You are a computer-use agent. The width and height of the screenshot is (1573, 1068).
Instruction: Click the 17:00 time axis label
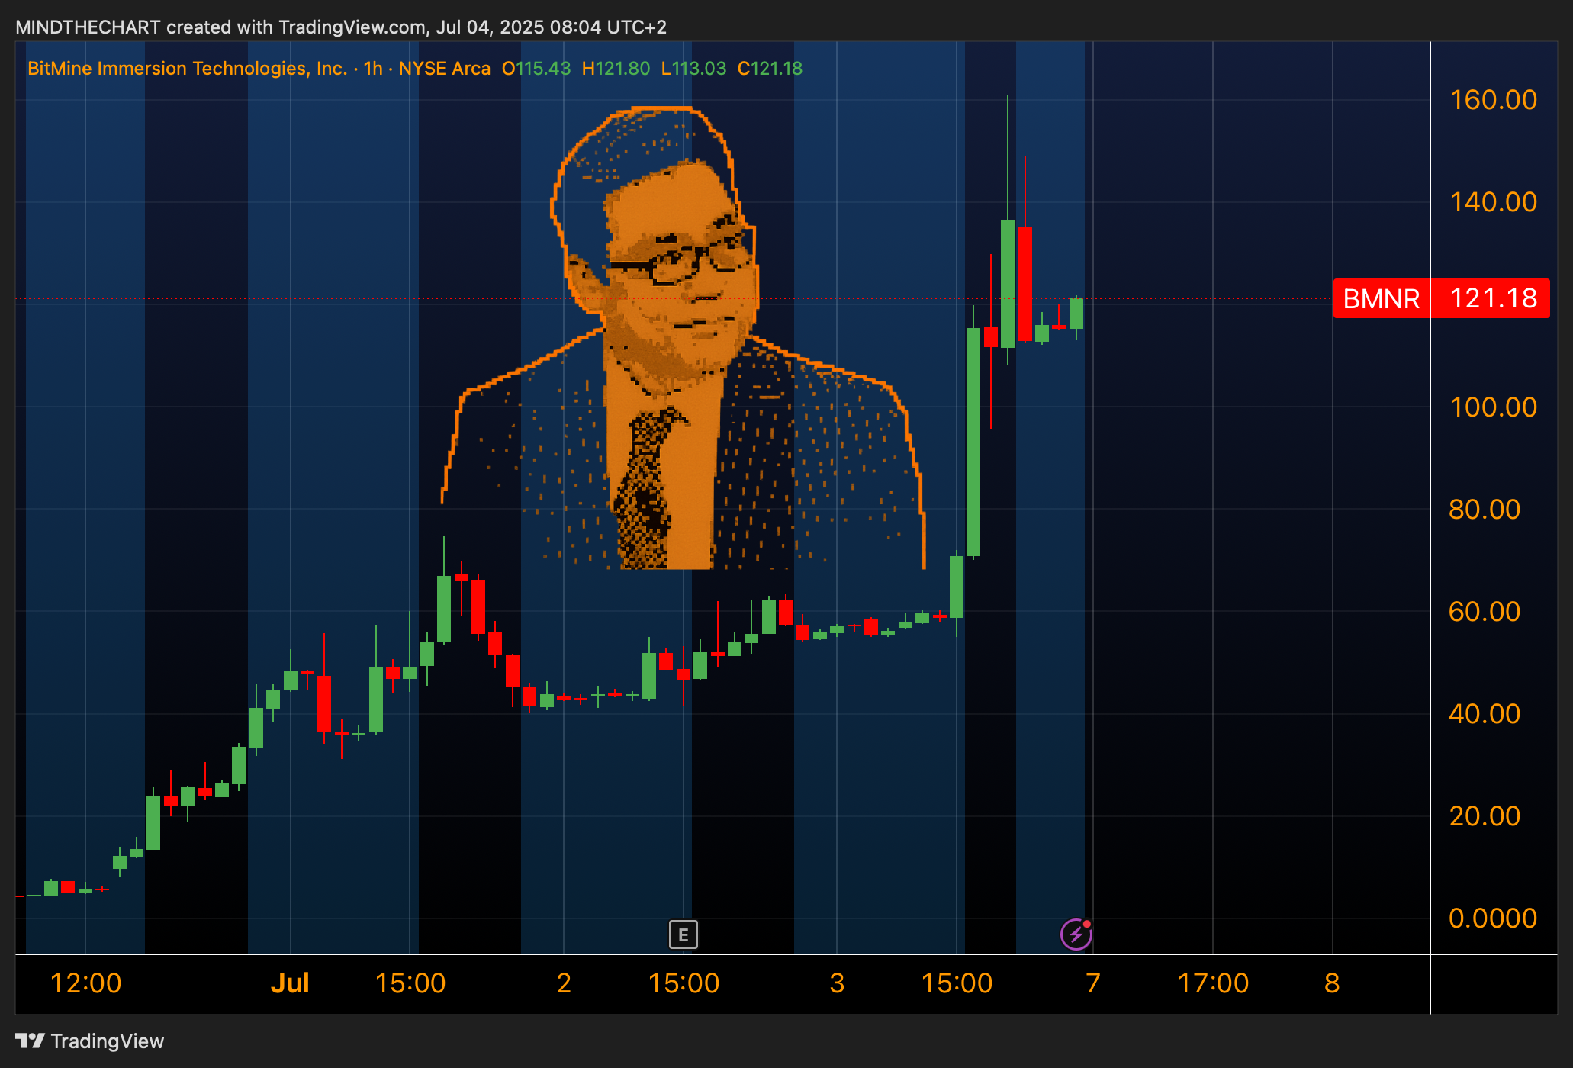[x=1213, y=983]
